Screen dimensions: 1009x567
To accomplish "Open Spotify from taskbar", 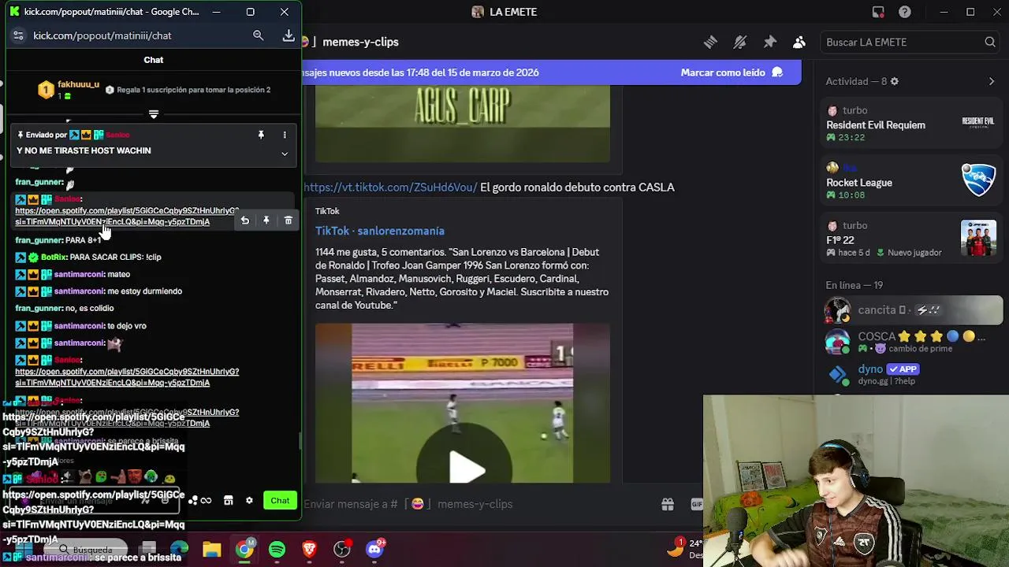I will click(277, 550).
